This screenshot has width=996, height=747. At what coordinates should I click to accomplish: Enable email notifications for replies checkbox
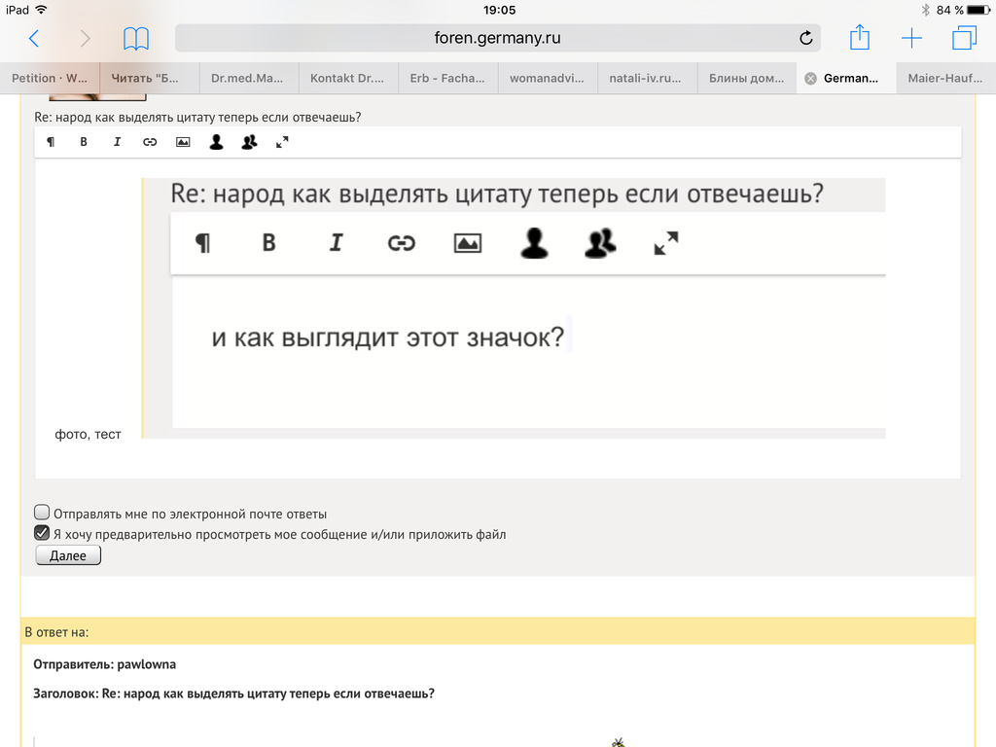[x=42, y=513]
